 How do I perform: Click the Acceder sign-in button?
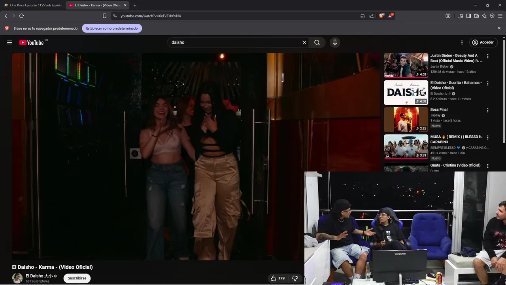tap(483, 42)
